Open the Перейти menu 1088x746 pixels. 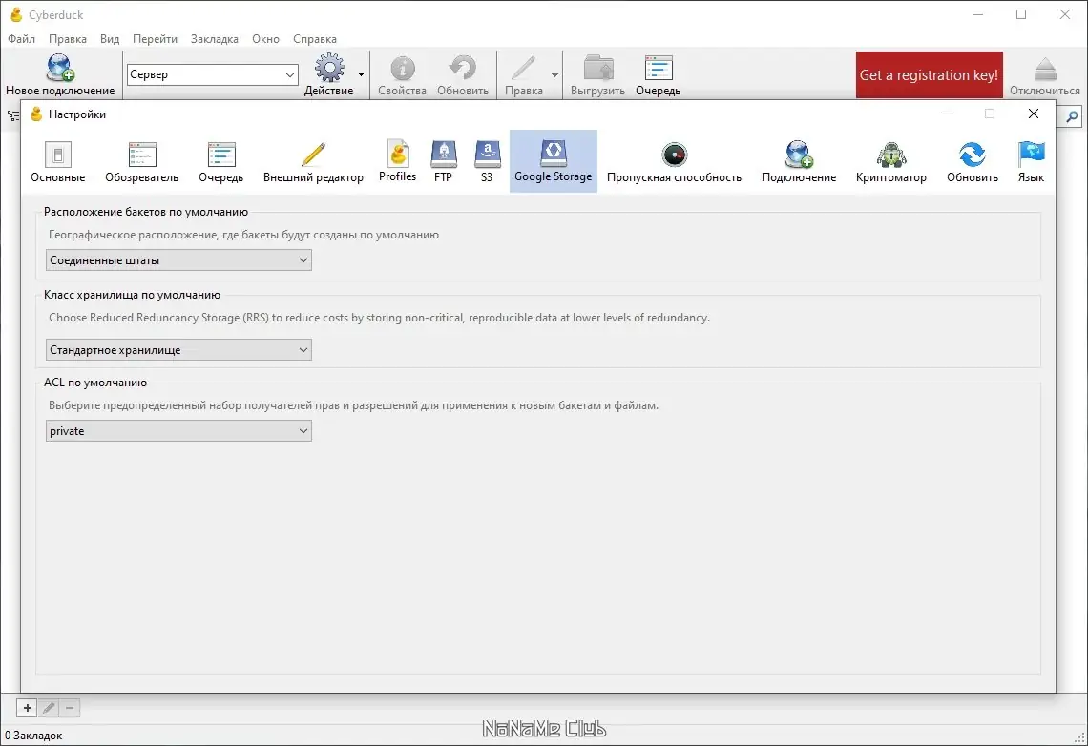[x=155, y=39]
